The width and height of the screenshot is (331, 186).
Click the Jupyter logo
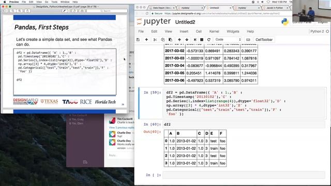pyautogui.click(x=154, y=22)
